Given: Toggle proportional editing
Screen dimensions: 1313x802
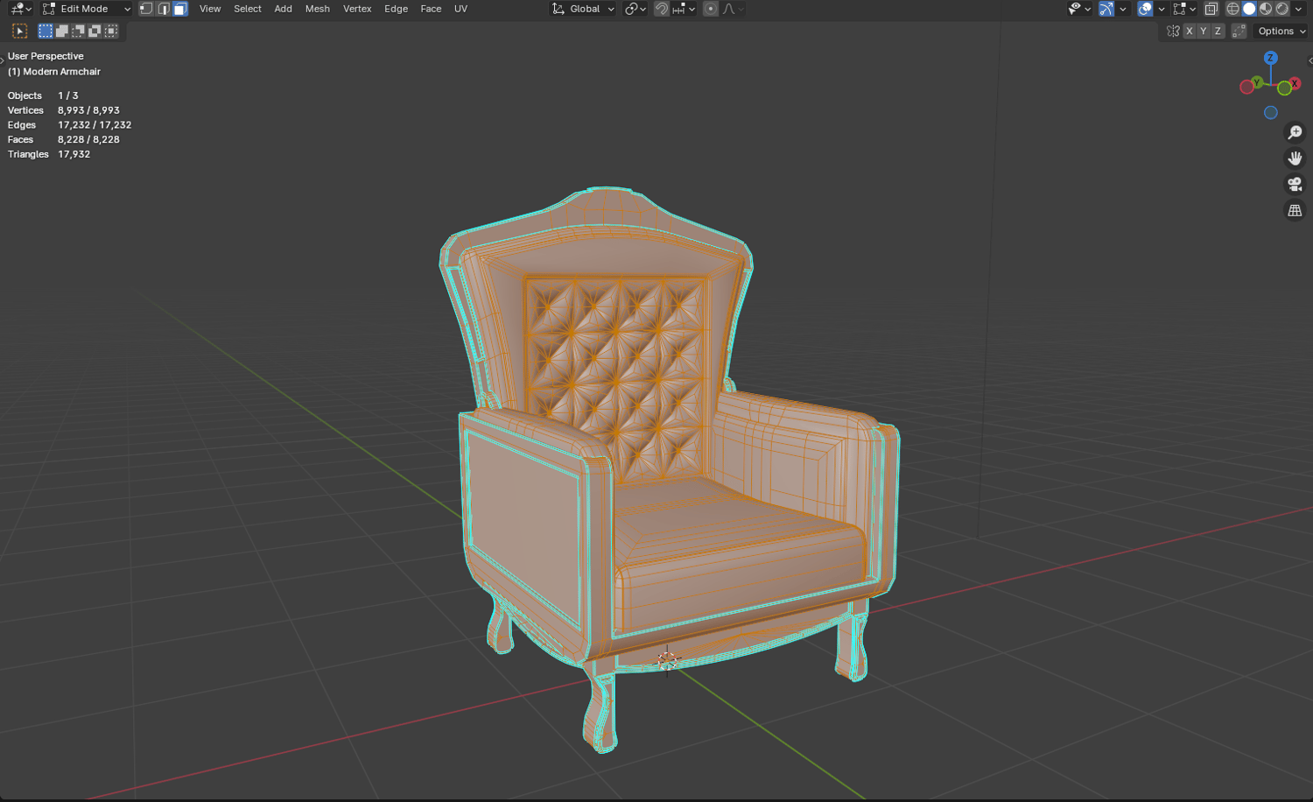Looking at the screenshot, I should pyautogui.click(x=711, y=9).
